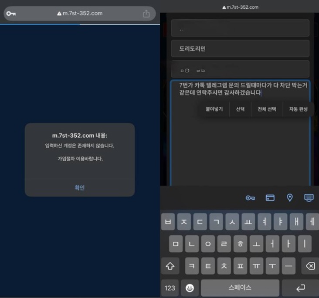The height and width of the screenshot is (298, 319).
Task: Tap the location pin autofill icon
Action: point(290,198)
